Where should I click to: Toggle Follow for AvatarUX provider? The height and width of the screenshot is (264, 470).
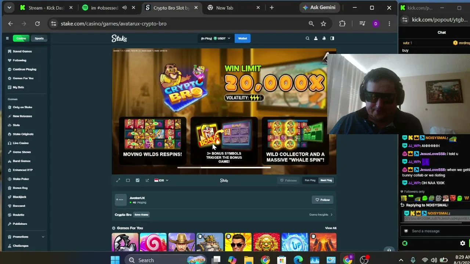pyautogui.click(x=323, y=200)
